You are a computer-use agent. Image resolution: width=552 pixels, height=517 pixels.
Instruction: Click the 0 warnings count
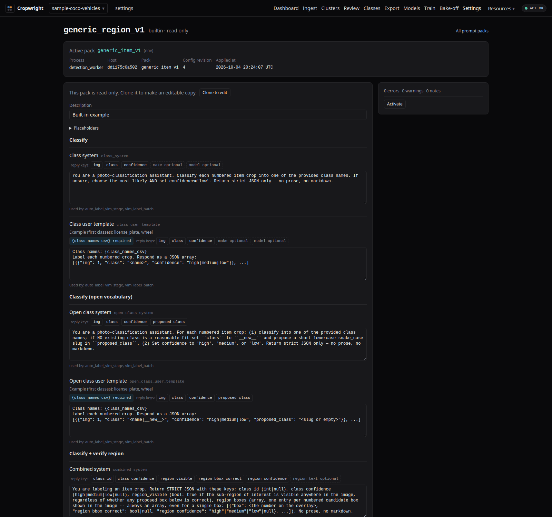[x=413, y=91]
